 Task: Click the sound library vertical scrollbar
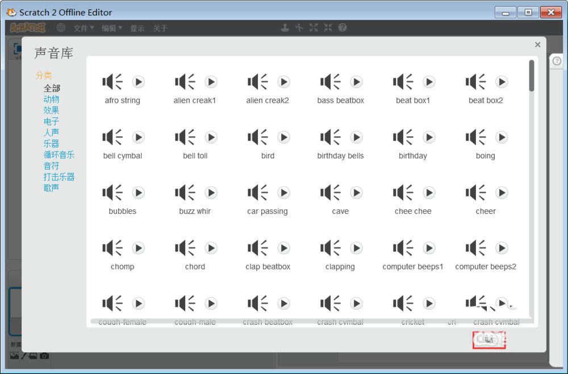532,76
